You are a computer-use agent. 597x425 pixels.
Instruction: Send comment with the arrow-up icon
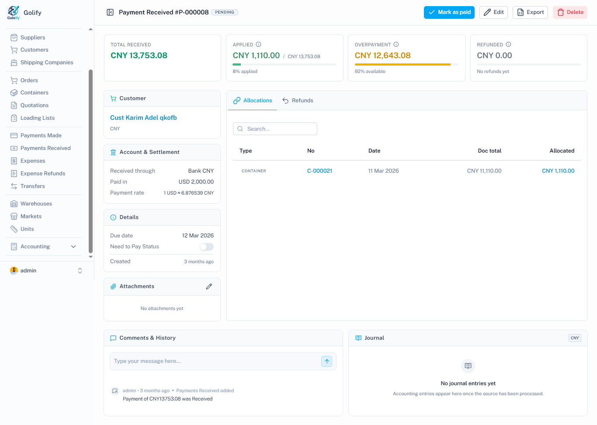click(x=327, y=361)
